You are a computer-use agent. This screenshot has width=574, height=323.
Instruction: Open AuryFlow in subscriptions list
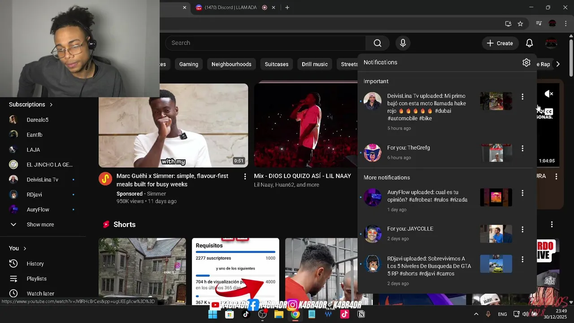click(x=38, y=210)
